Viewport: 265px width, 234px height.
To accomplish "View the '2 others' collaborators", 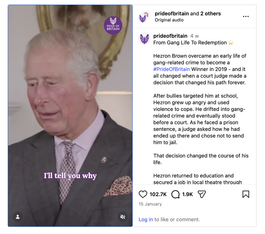I will coord(211,13).
